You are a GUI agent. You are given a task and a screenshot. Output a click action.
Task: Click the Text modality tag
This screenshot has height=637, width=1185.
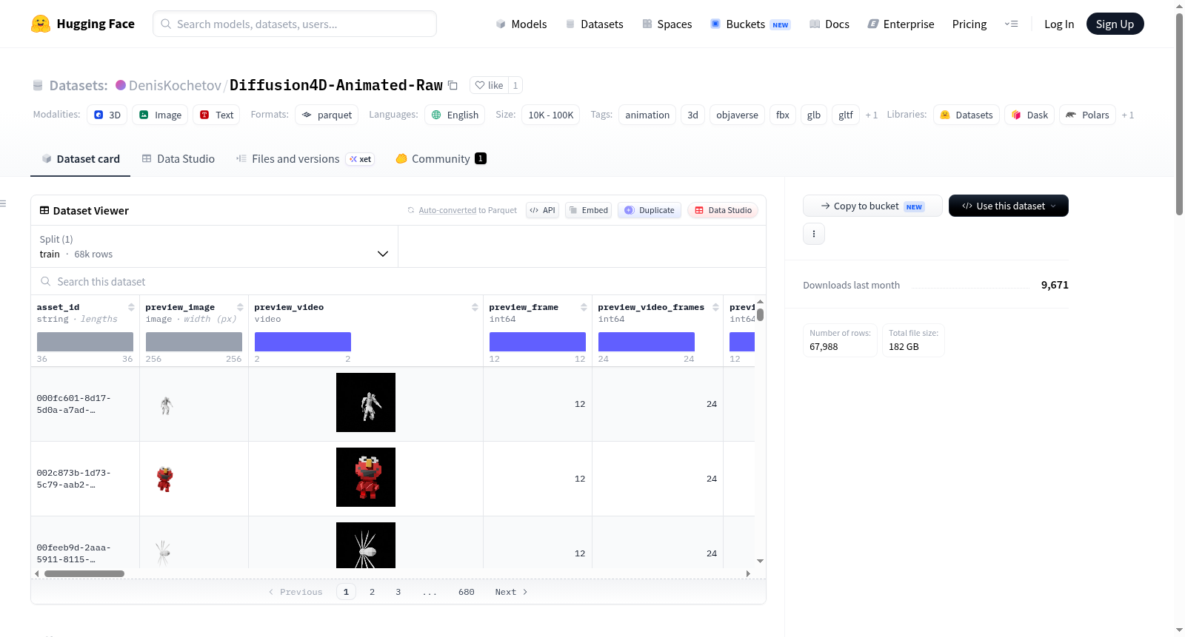click(x=216, y=115)
